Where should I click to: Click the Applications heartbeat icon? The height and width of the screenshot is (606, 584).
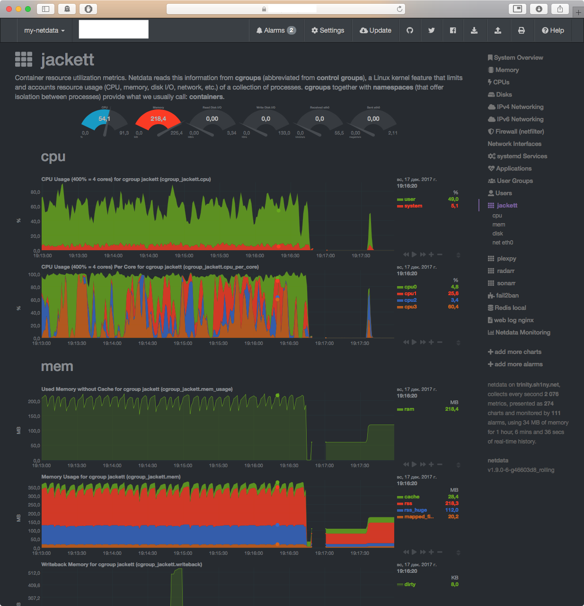pos(491,168)
